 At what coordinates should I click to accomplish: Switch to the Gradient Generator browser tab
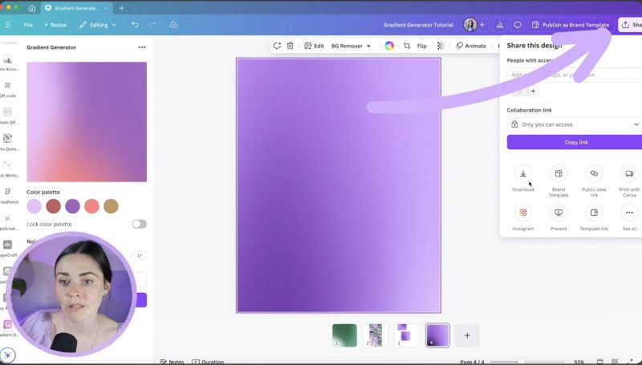[75, 8]
